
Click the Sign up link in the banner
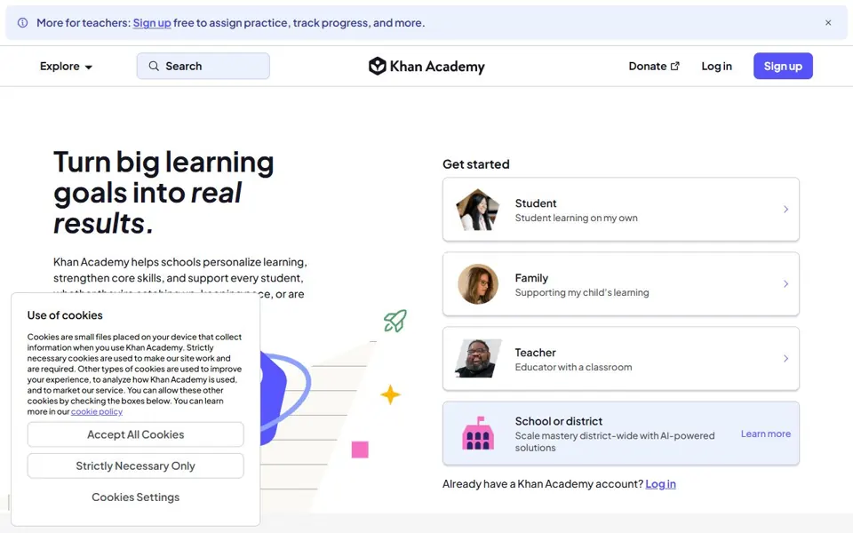[x=152, y=23]
